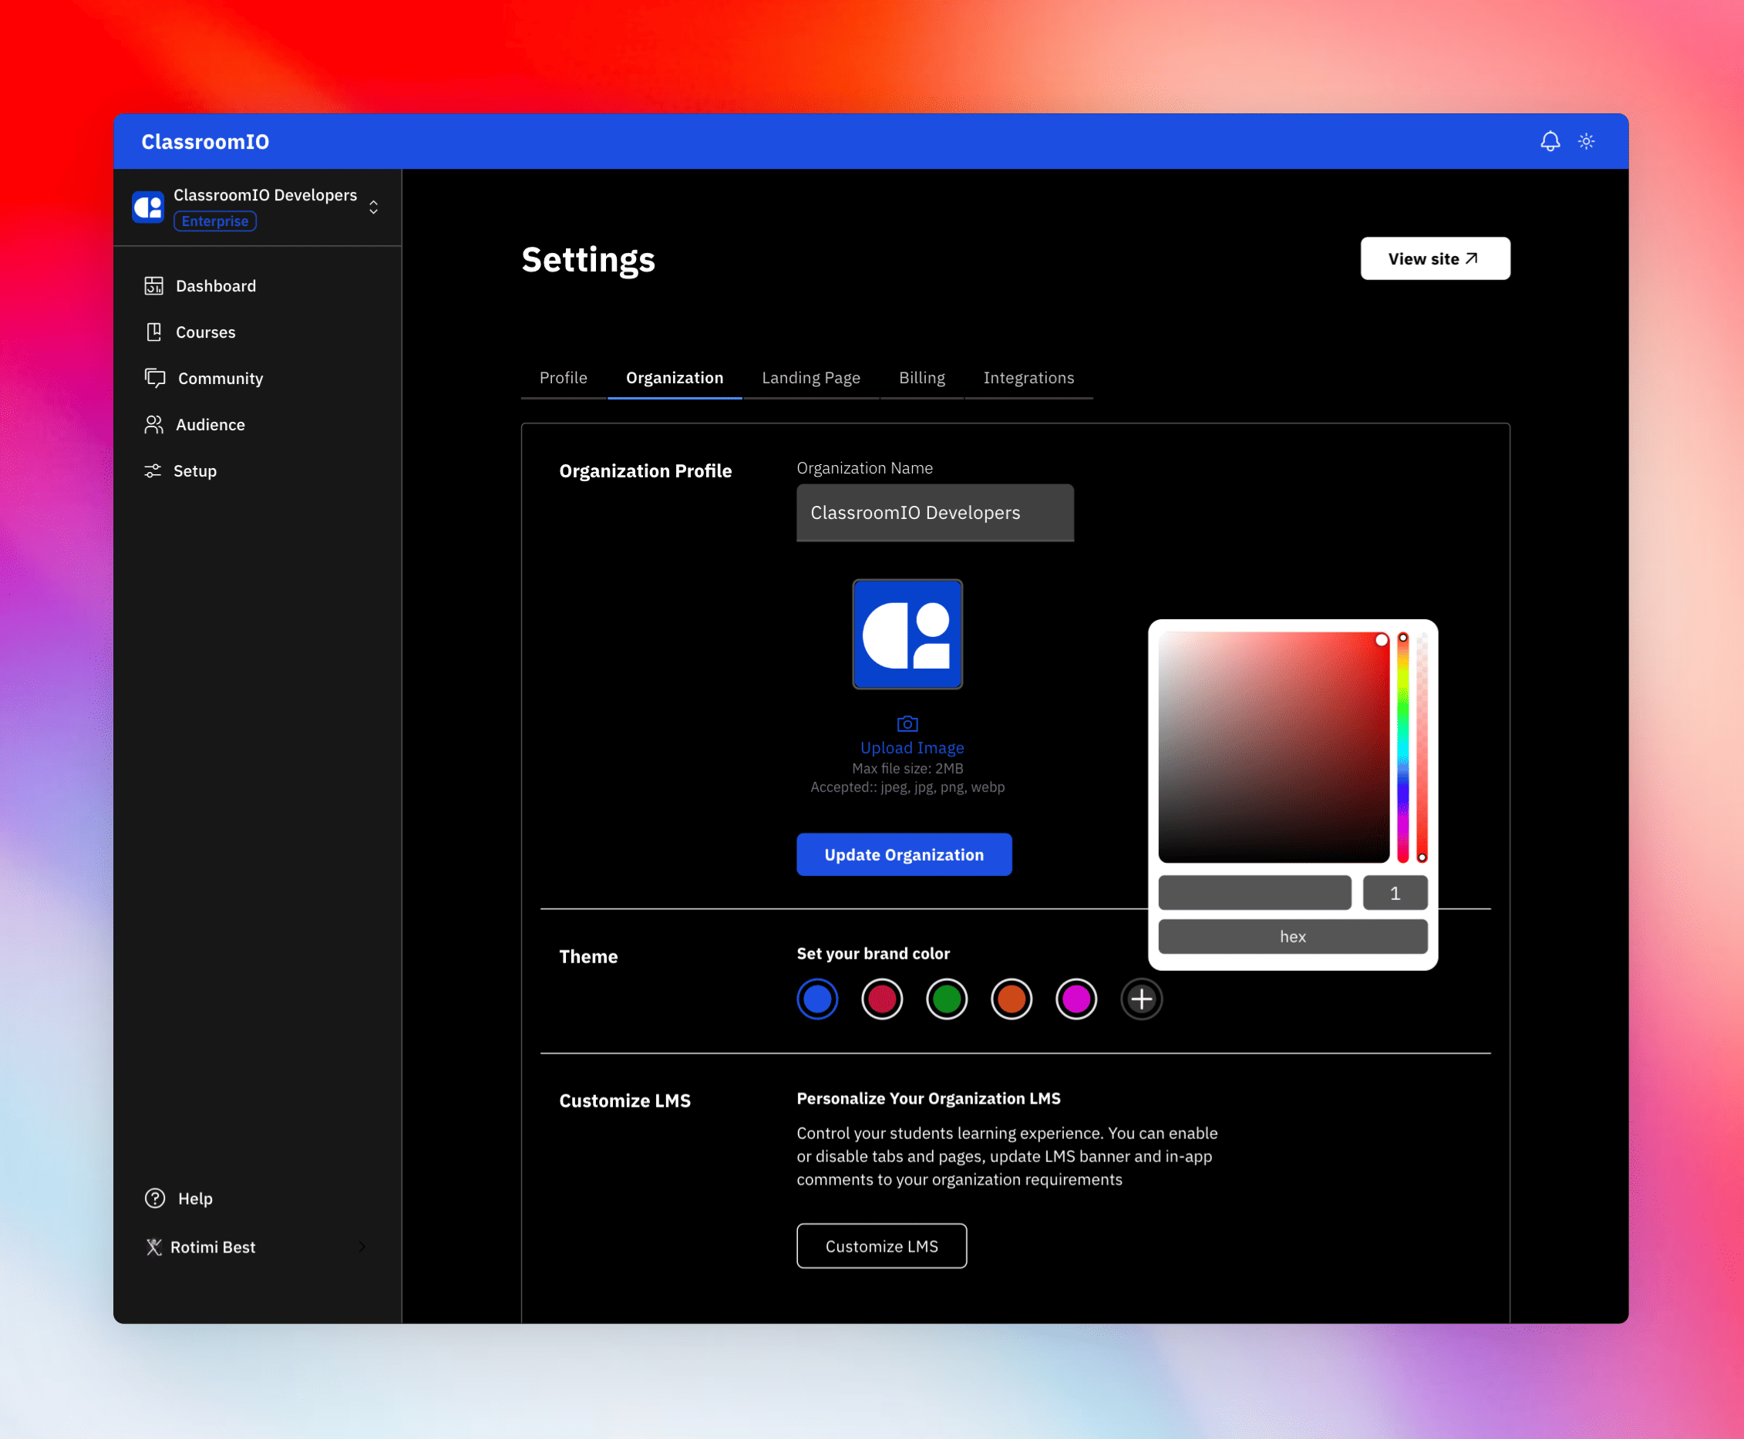Click the Organization Name input field
Image resolution: width=1744 pixels, height=1439 pixels.
934,511
